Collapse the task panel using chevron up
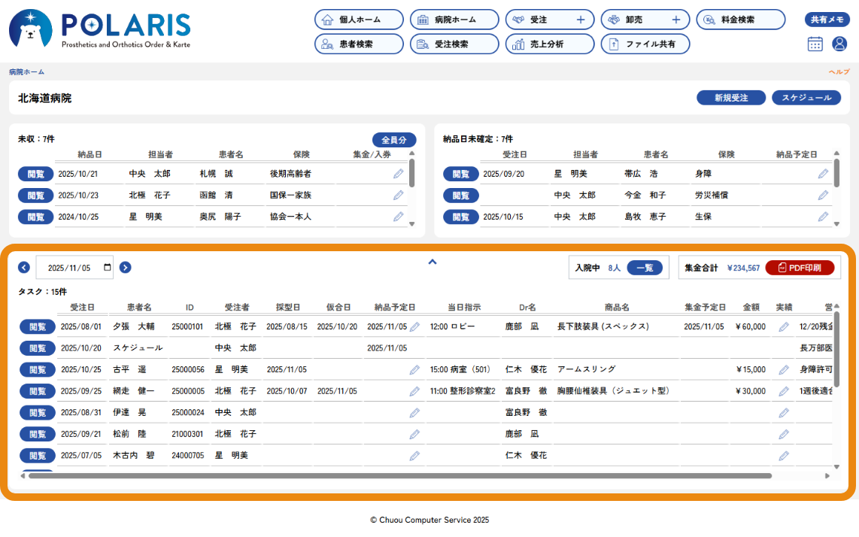This screenshot has height=537, width=859. 433,262
